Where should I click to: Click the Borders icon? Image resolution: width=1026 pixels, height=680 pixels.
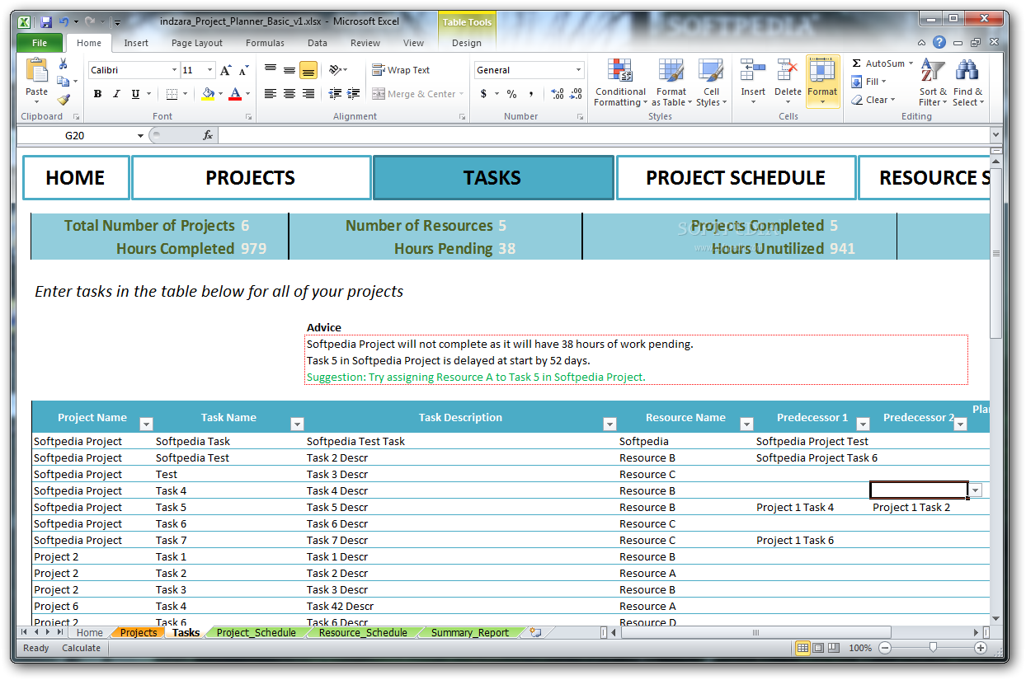pos(172,94)
